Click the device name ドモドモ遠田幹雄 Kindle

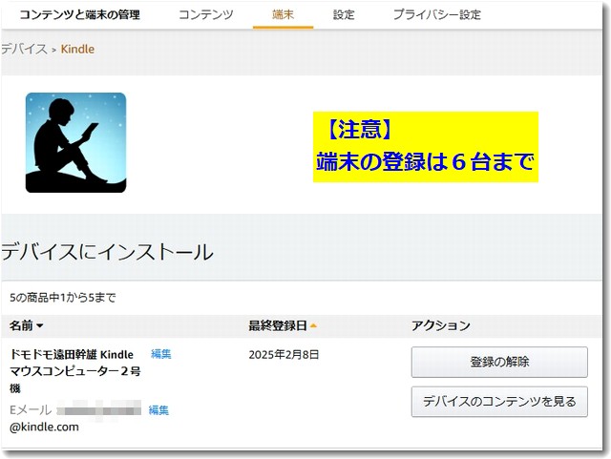72,355
